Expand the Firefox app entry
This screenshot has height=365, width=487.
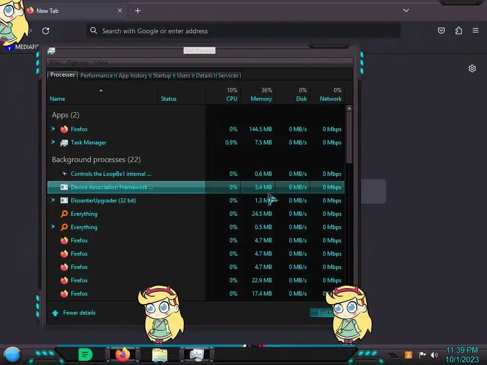(x=53, y=129)
